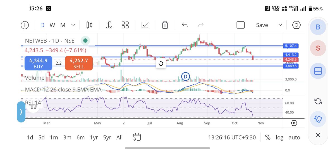Expand the blue left-side chevron tab
The width and height of the screenshot is (335, 152).
pos(21,112)
